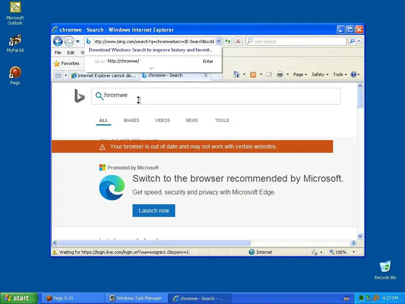Image resolution: width=405 pixels, height=304 pixels.
Task: Open the Print dropdown arrow
Action: click(x=288, y=74)
